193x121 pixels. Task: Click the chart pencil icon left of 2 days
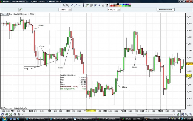coord(20,10)
